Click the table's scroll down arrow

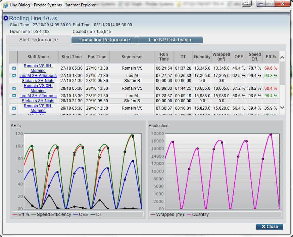pos(282,108)
